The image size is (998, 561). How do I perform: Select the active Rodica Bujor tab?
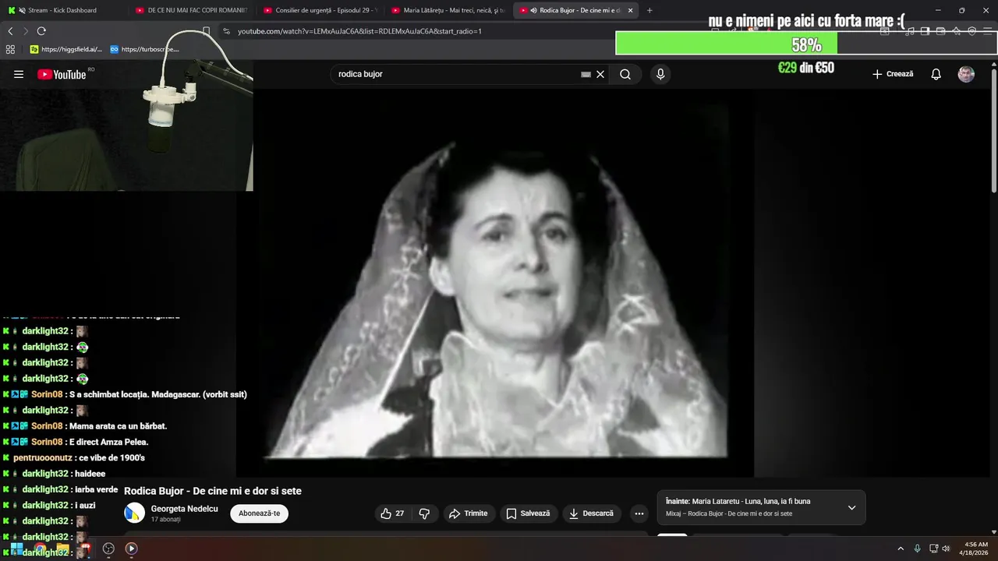pyautogui.click(x=577, y=10)
